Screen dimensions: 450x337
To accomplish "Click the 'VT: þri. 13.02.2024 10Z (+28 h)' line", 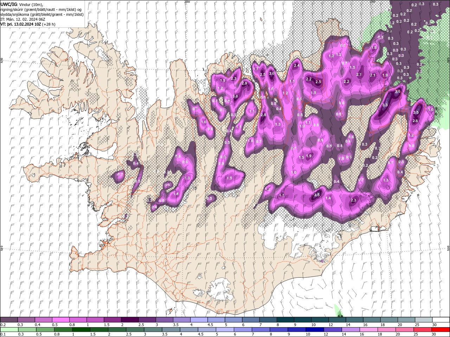I will pos(28,24).
